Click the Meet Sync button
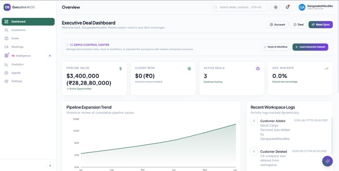The height and width of the screenshot is (171, 339). click(321, 25)
